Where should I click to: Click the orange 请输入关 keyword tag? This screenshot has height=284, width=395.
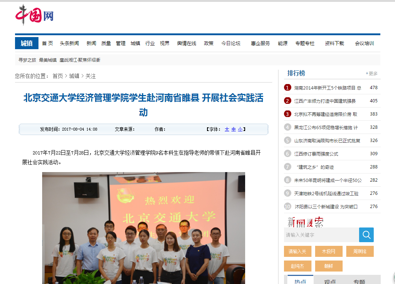(298, 251)
